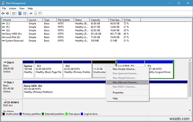Click the Disk 1 drive icon
This screenshot has width=193, height=122.
coord(5,82)
